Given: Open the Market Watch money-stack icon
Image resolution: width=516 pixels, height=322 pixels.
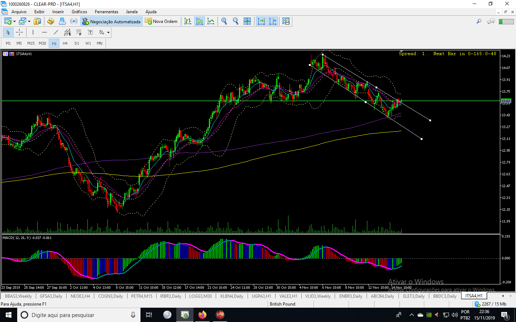Looking at the screenshot, I should [51, 21].
